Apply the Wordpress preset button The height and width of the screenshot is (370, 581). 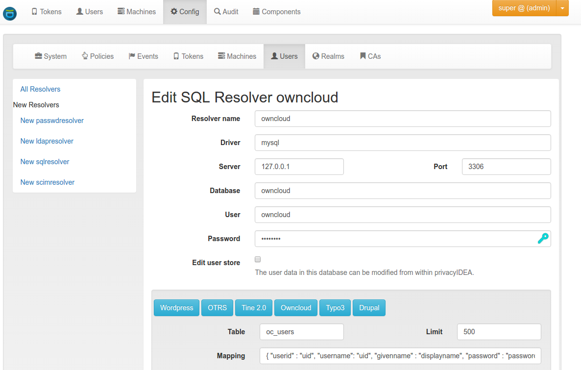[x=176, y=308]
